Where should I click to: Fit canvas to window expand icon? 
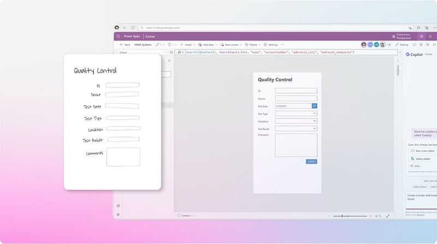388,216
